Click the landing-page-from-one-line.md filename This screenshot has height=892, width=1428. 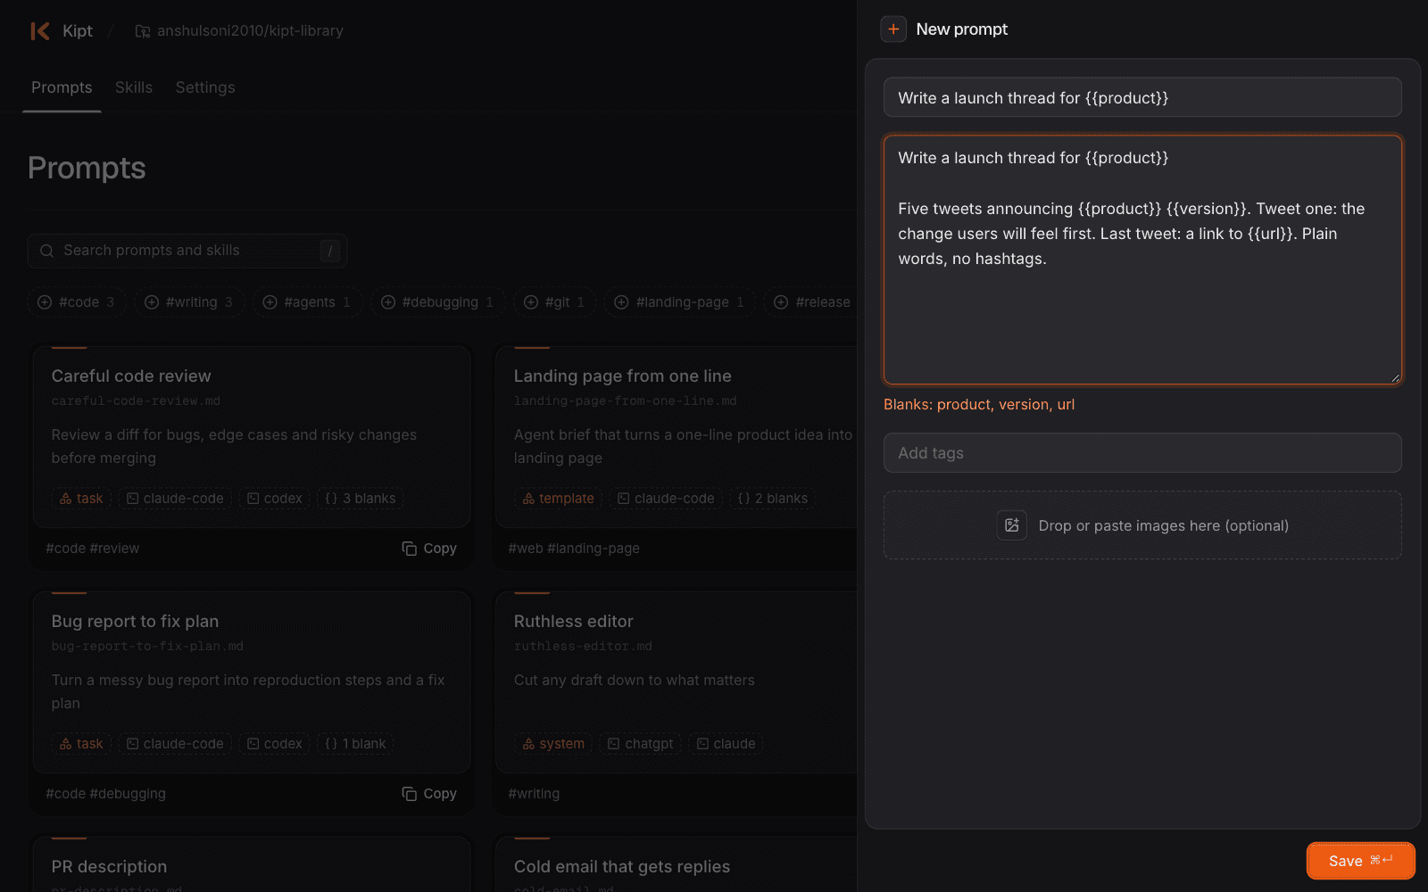click(x=626, y=401)
